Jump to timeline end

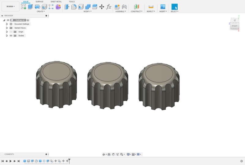click(x=19, y=161)
